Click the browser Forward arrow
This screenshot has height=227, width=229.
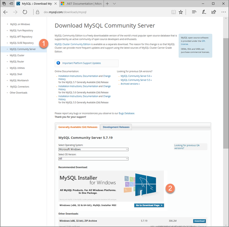click(x=15, y=12)
